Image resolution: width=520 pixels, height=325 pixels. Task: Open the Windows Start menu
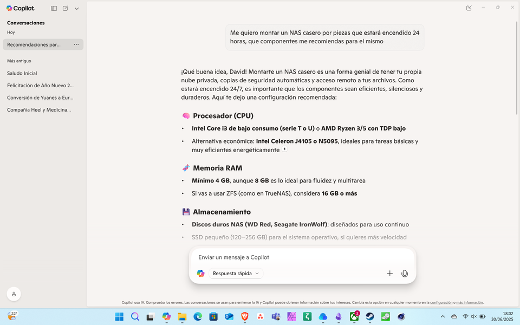click(119, 317)
